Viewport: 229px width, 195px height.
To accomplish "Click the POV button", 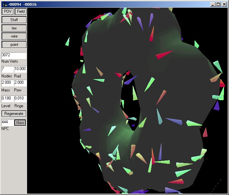I will pyautogui.click(x=8, y=11).
